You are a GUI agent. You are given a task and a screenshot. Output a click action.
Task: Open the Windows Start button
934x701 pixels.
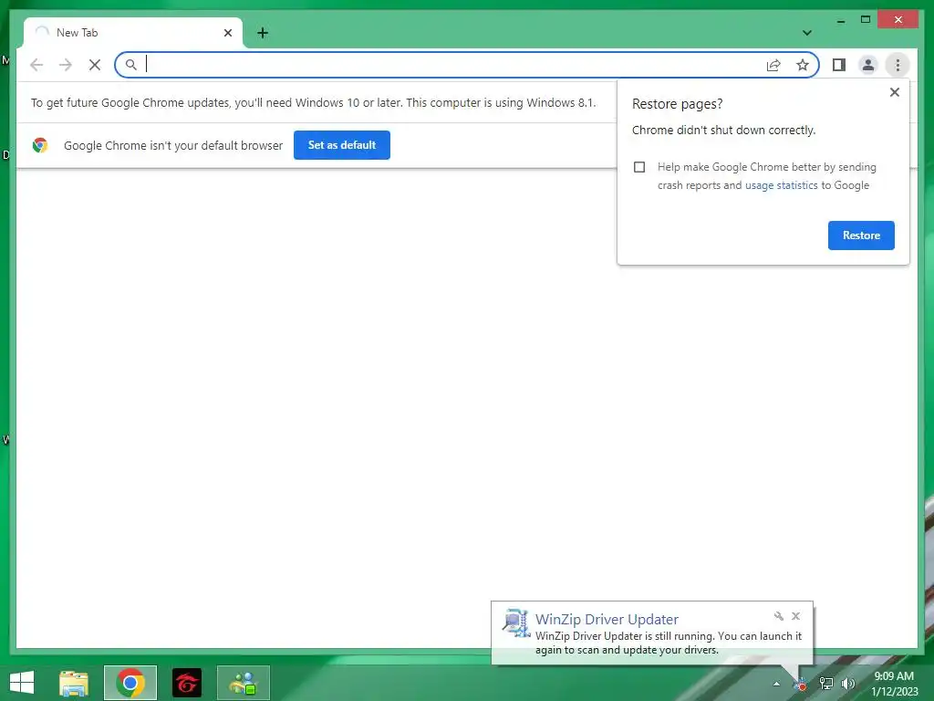click(x=22, y=683)
